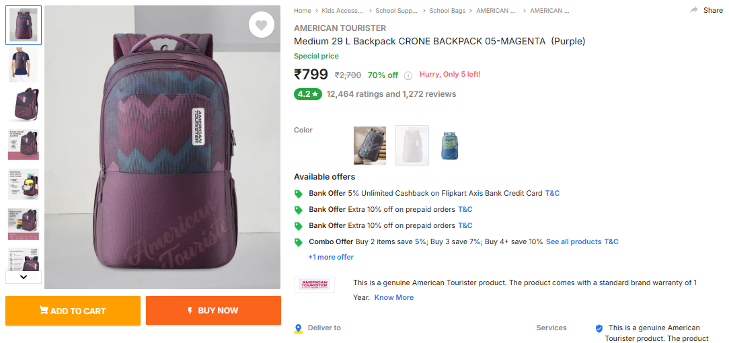Select the grey patterned backpack color
729x343 pixels.
(370, 145)
